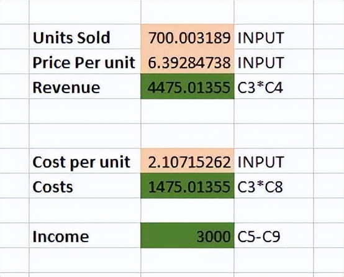The image size is (344, 277).
Task: Select the C3*C4 formula note cell
Action: click(274, 87)
